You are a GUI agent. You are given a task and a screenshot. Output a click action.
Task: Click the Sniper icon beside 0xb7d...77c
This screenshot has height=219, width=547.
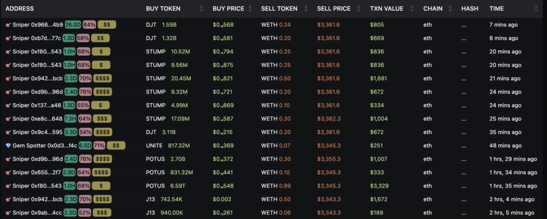(x=8, y=38)
